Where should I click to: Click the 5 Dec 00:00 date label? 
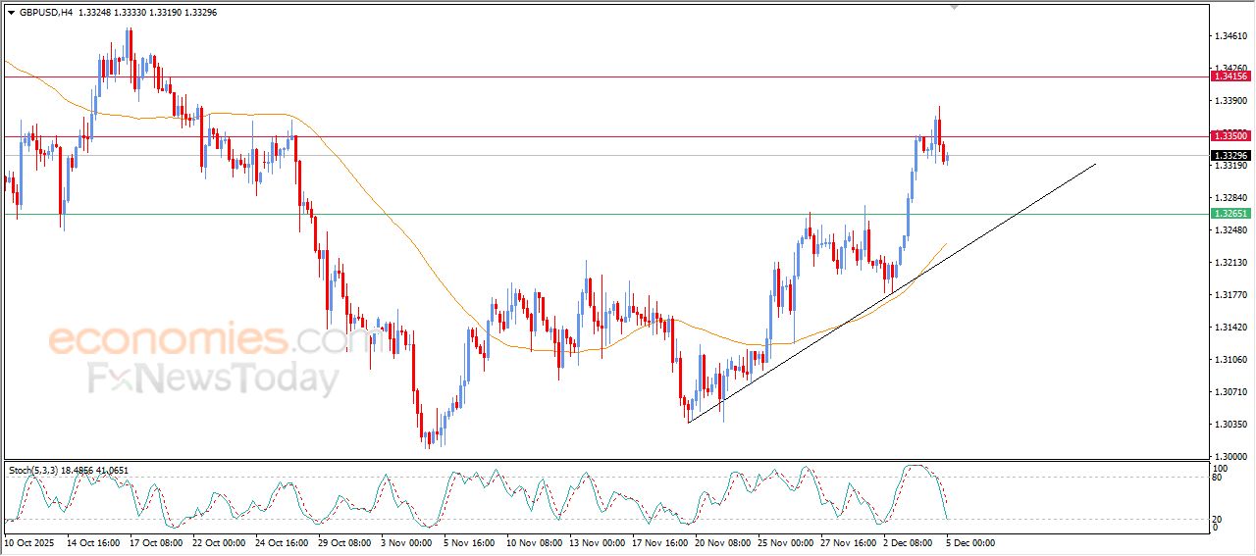tap(971, 541)
